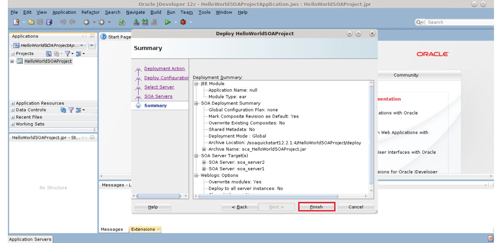Navigate back with the left arrow icon

click(86, 22)
